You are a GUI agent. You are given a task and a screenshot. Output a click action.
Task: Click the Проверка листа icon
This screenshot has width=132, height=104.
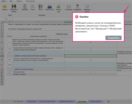click(87, 7)
